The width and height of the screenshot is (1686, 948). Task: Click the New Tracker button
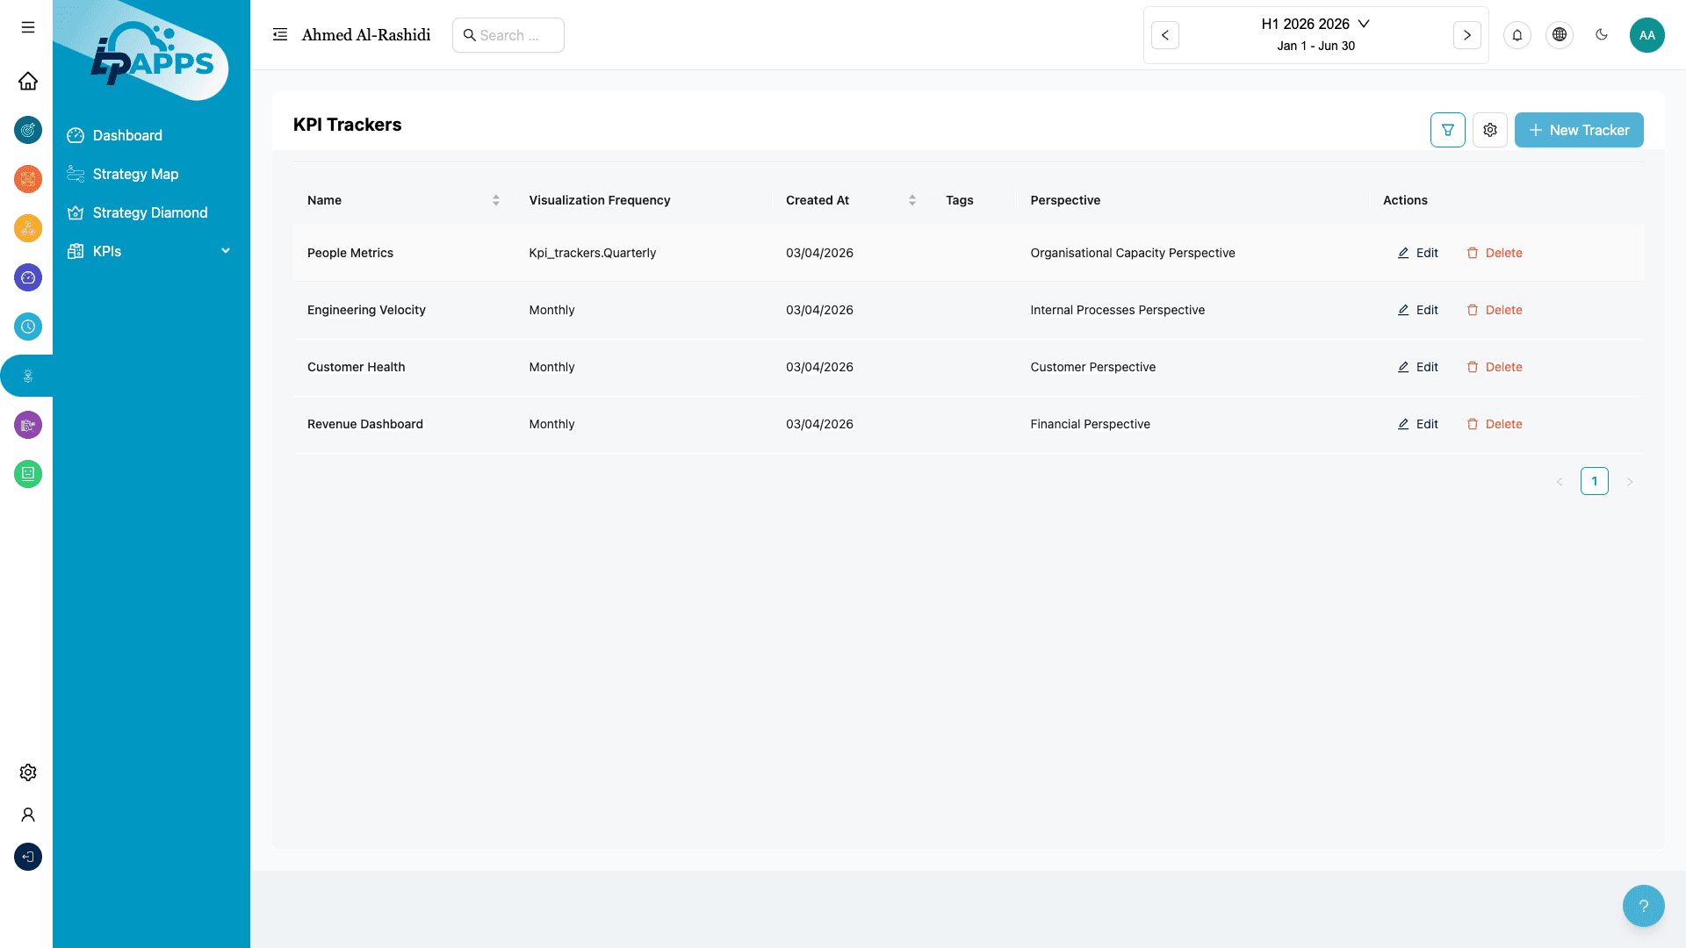1579,130
